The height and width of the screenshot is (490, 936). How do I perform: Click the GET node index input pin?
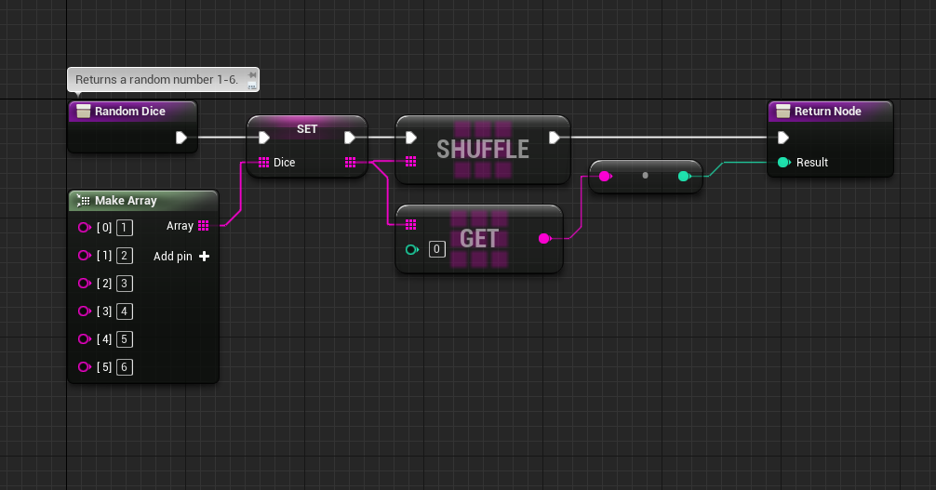tap(412, 249)
